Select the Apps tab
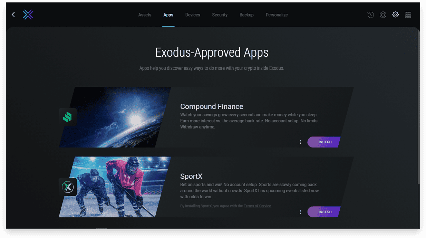This screenshot has width=426, height=238. (x=168, y=15)
